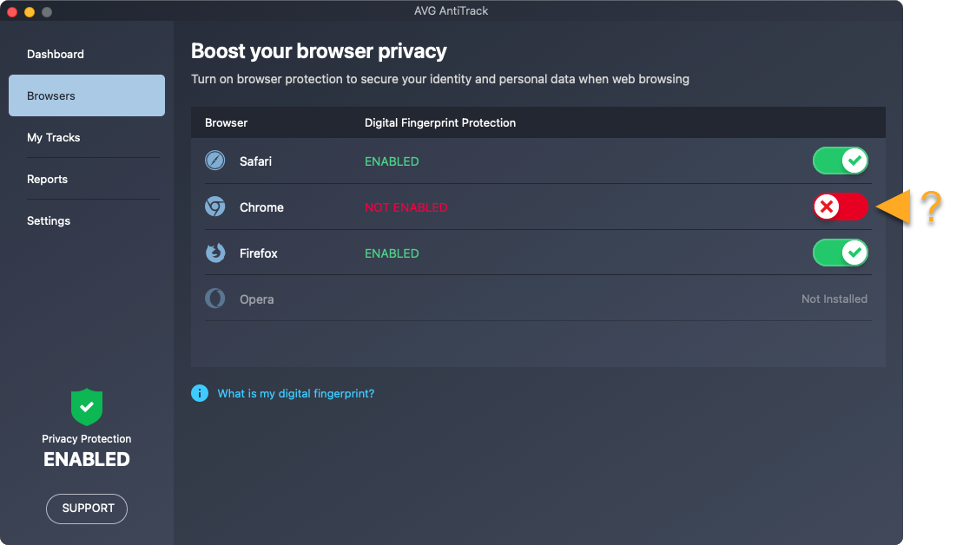This screenshot has width=963, height=545.
Task: Click the Digital Fingerprint Protection column header
Action: pos(440,122)
